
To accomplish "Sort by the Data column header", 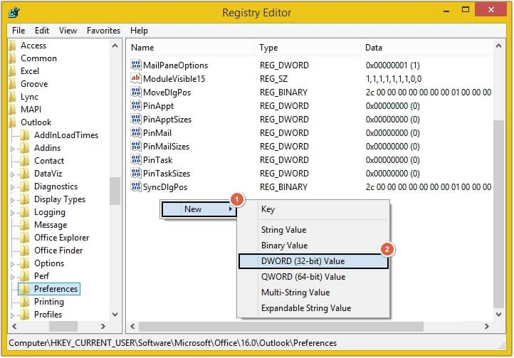I will [426, 48].
